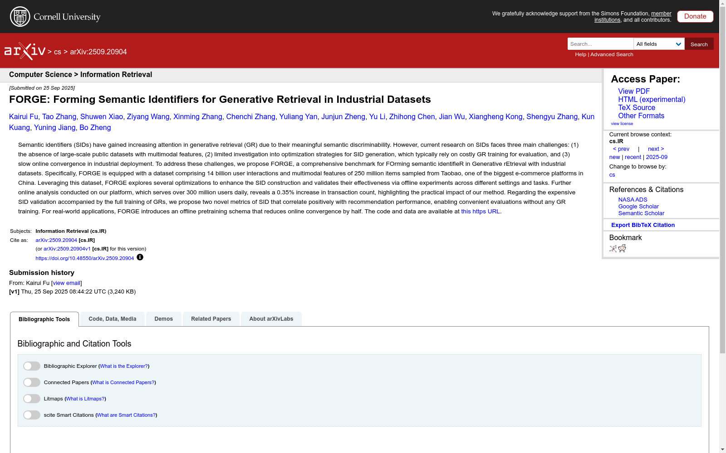Click author Chenchi Zhang
This screenshot has width=726, height=453.
point(250,116)
